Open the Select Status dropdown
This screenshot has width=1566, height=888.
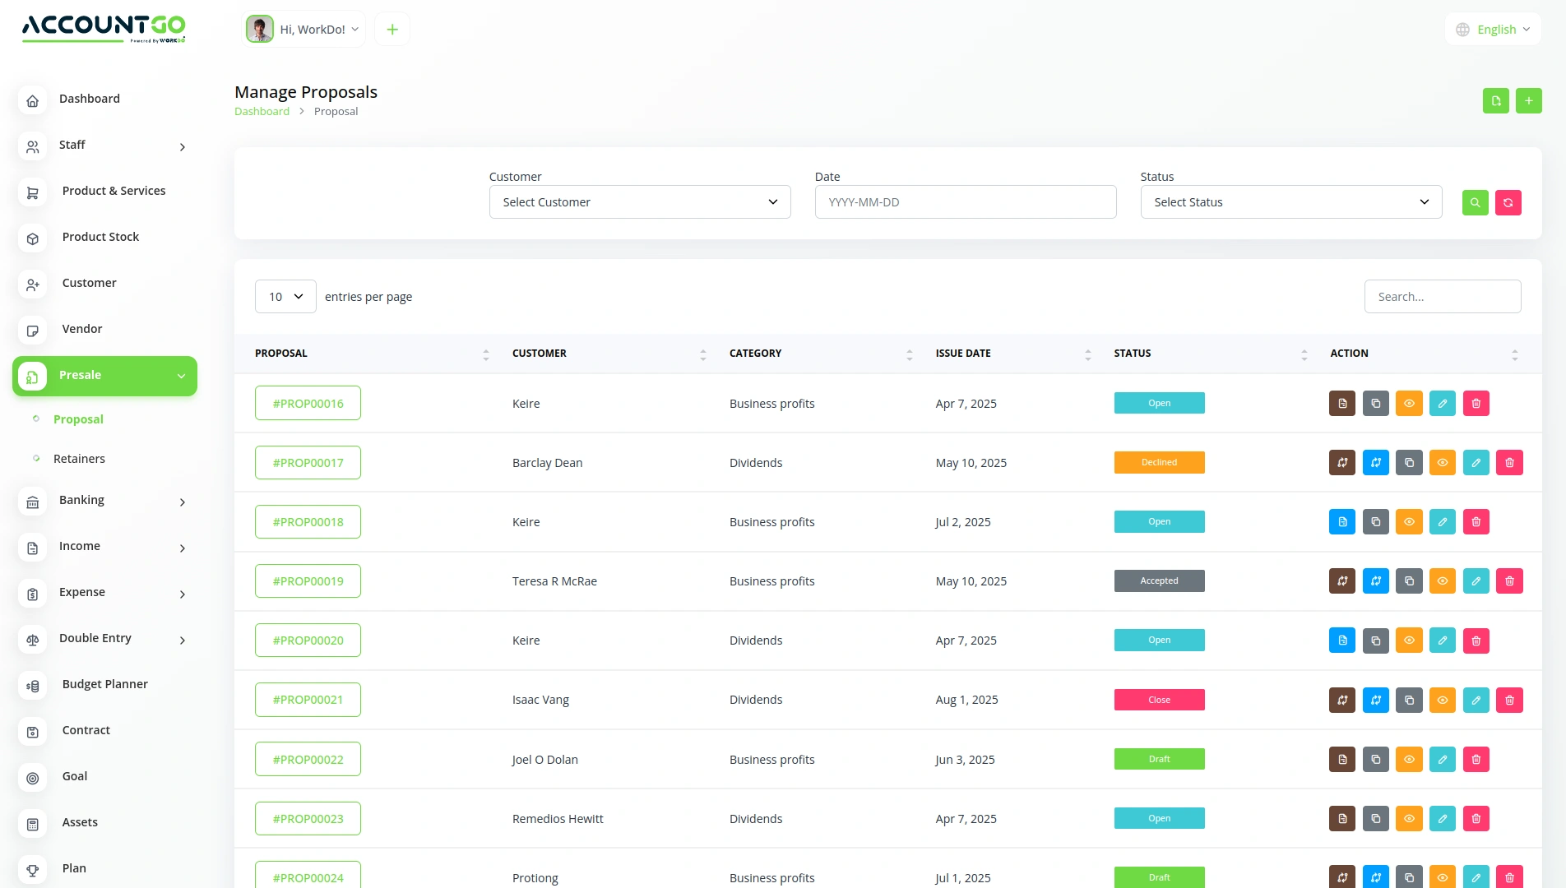click(1290, 202)
